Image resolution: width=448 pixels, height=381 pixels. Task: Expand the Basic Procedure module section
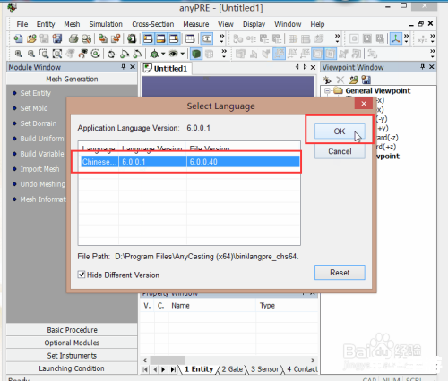72,330
